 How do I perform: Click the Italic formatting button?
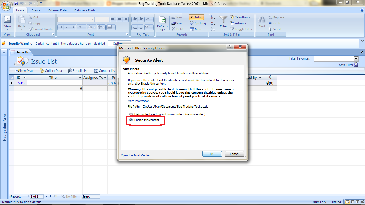click(x=66, y=27)
